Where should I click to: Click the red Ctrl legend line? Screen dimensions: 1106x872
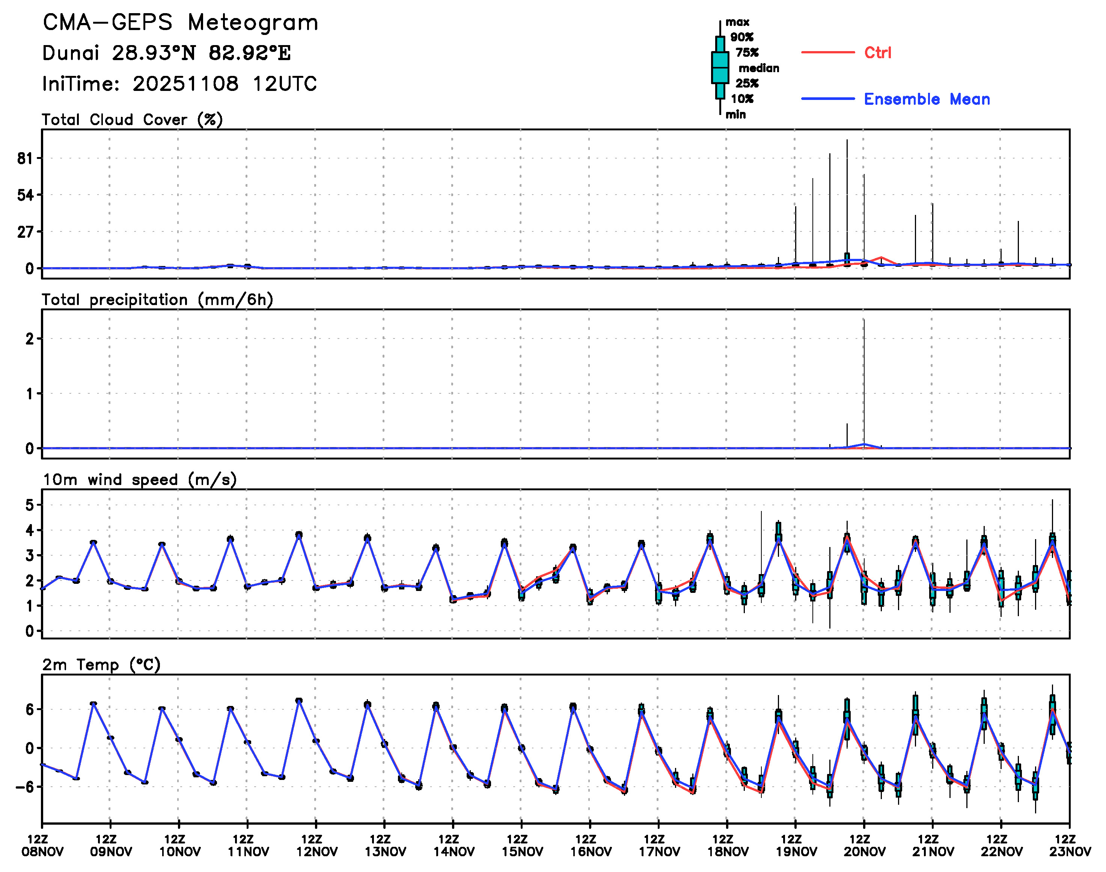tap(827, 53)
